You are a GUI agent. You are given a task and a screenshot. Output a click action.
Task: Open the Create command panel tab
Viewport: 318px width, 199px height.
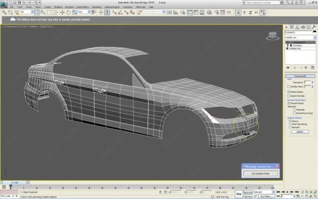(286, 27)
